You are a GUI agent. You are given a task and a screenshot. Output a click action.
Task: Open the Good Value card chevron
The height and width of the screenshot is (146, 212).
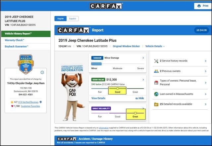[143, 80]
